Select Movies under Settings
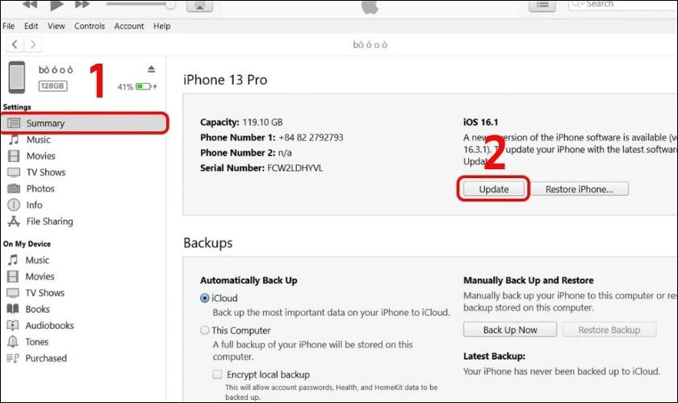Viewport: 678px width, 403px height. [x=40, y=156]
